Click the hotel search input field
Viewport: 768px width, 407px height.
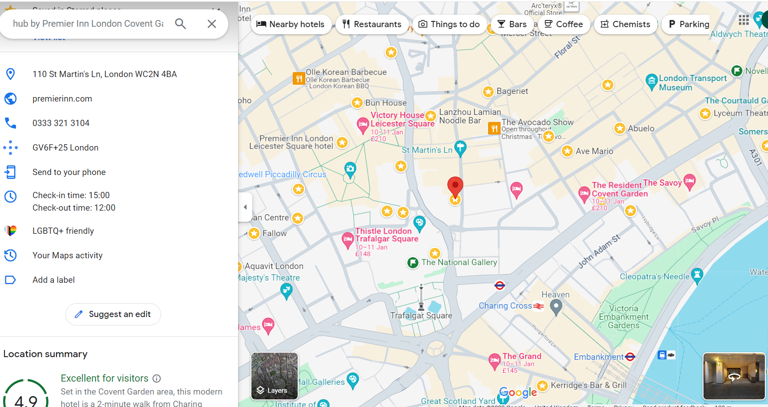[x=88, y=24]
